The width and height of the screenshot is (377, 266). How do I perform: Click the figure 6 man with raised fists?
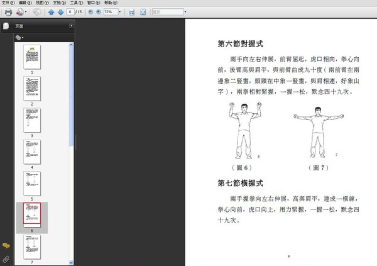(x=245, y=130)
